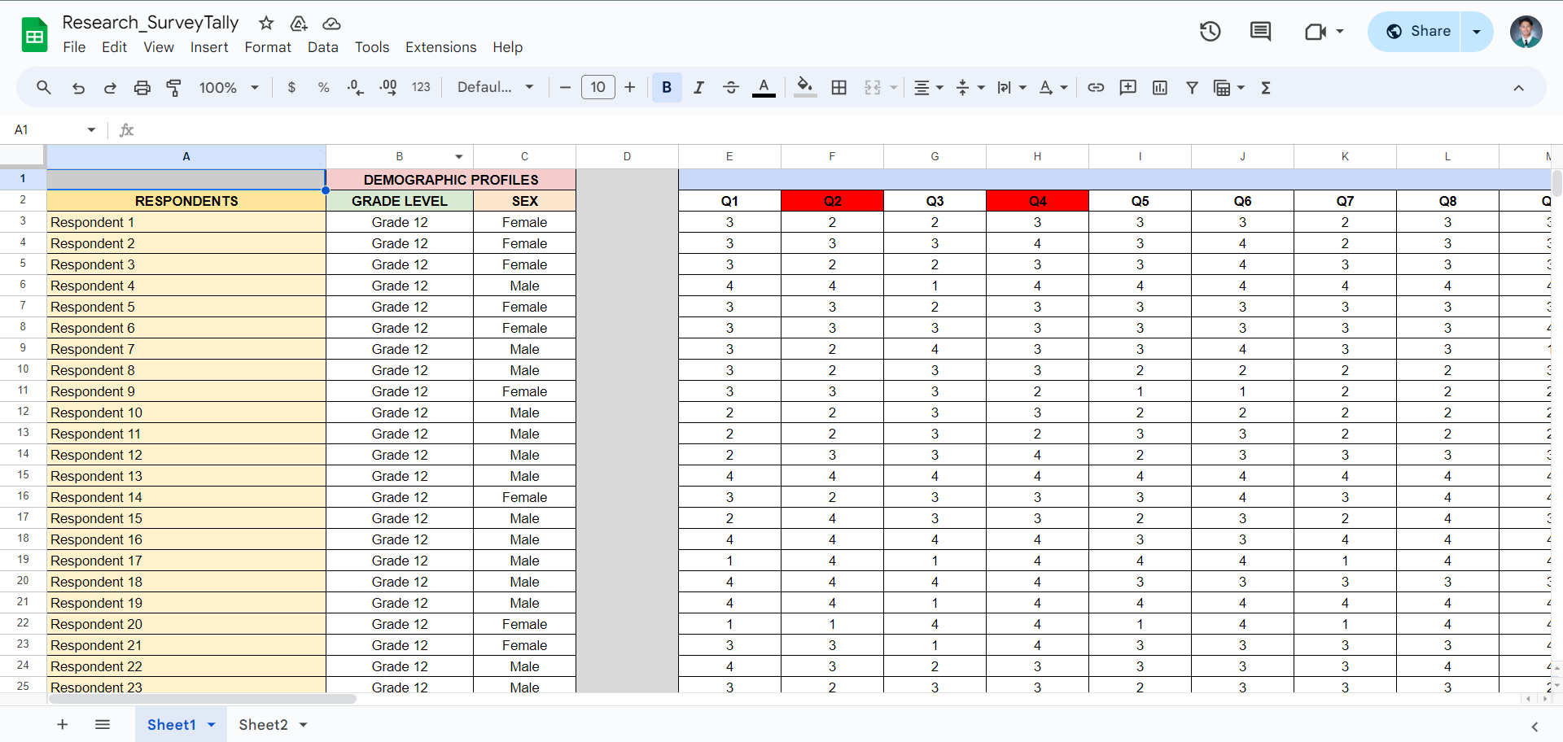
Task: Format cells as percent
Action: pyautogui.click(x=324, y=87)
